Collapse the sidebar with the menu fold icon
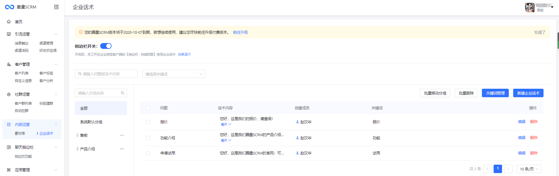The height and width of the screenshot is (176, 559). [56, 7]
